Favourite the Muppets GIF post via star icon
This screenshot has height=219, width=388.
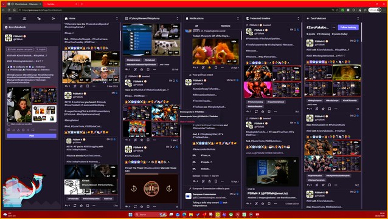(x=209, y=67)
